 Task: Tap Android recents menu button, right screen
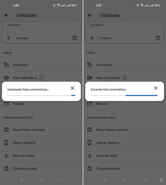105,180
